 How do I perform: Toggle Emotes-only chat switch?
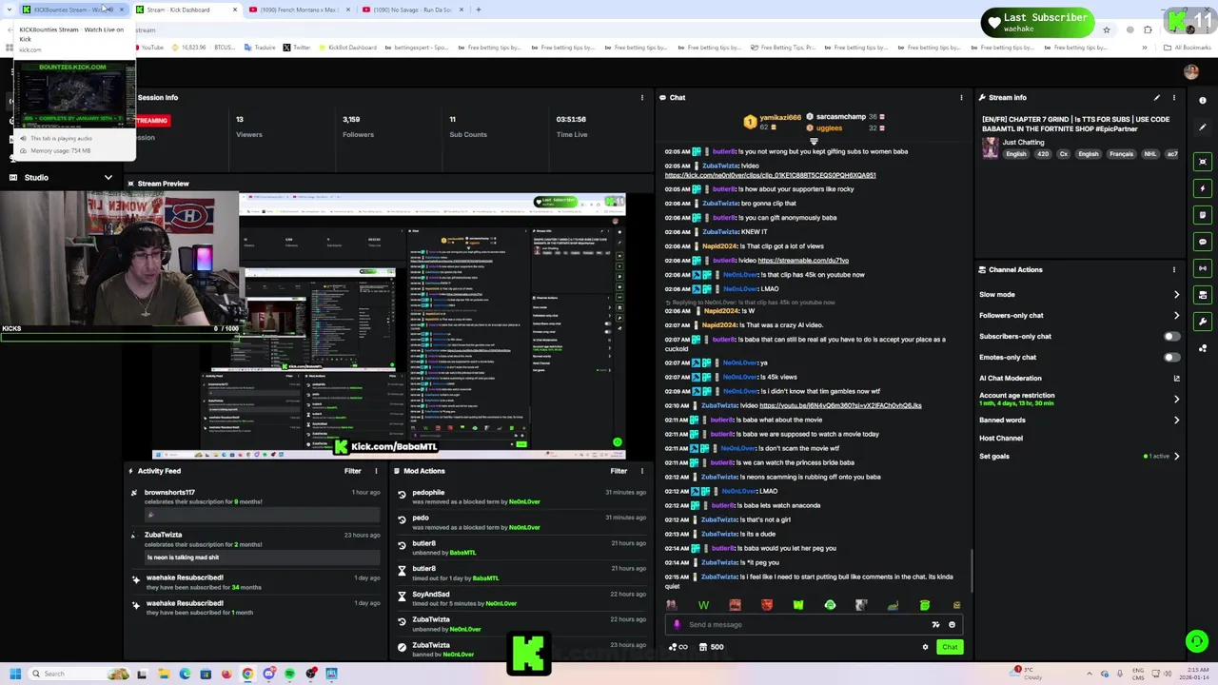1172,357
